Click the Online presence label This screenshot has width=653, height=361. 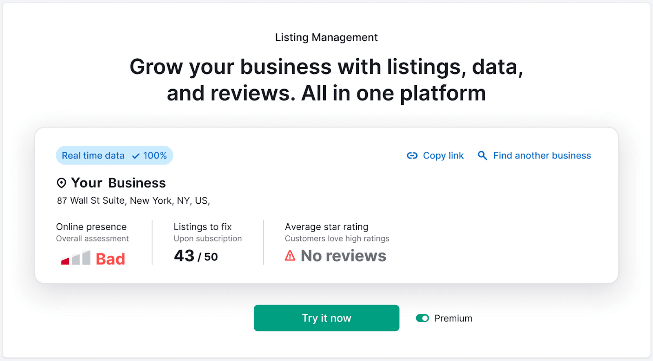click(91, 227)
